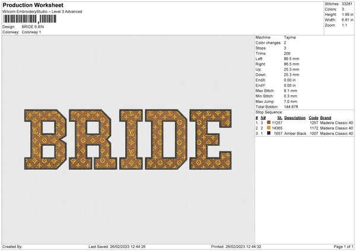Click the letter B in the BRIDE design

[45, 139]
